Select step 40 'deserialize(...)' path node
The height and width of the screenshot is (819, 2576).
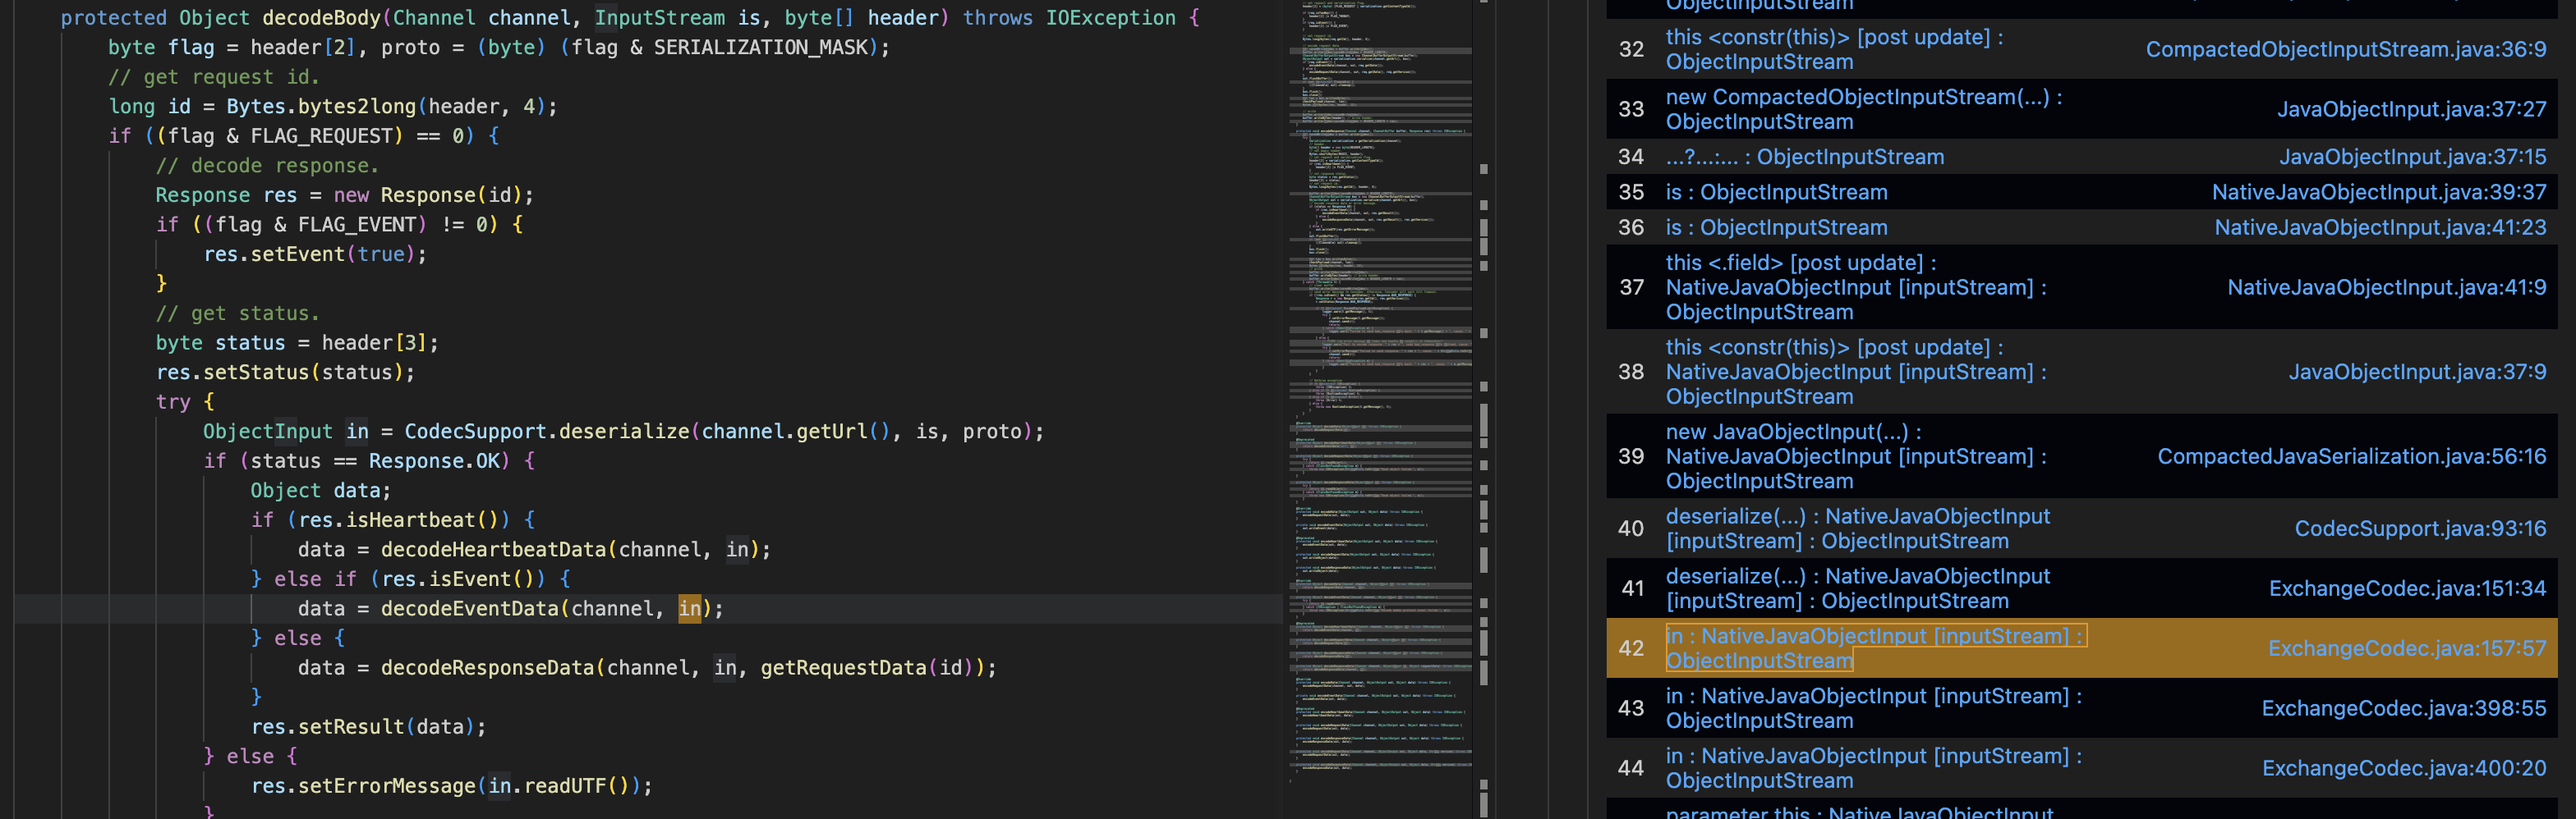tap(1857, 528)
